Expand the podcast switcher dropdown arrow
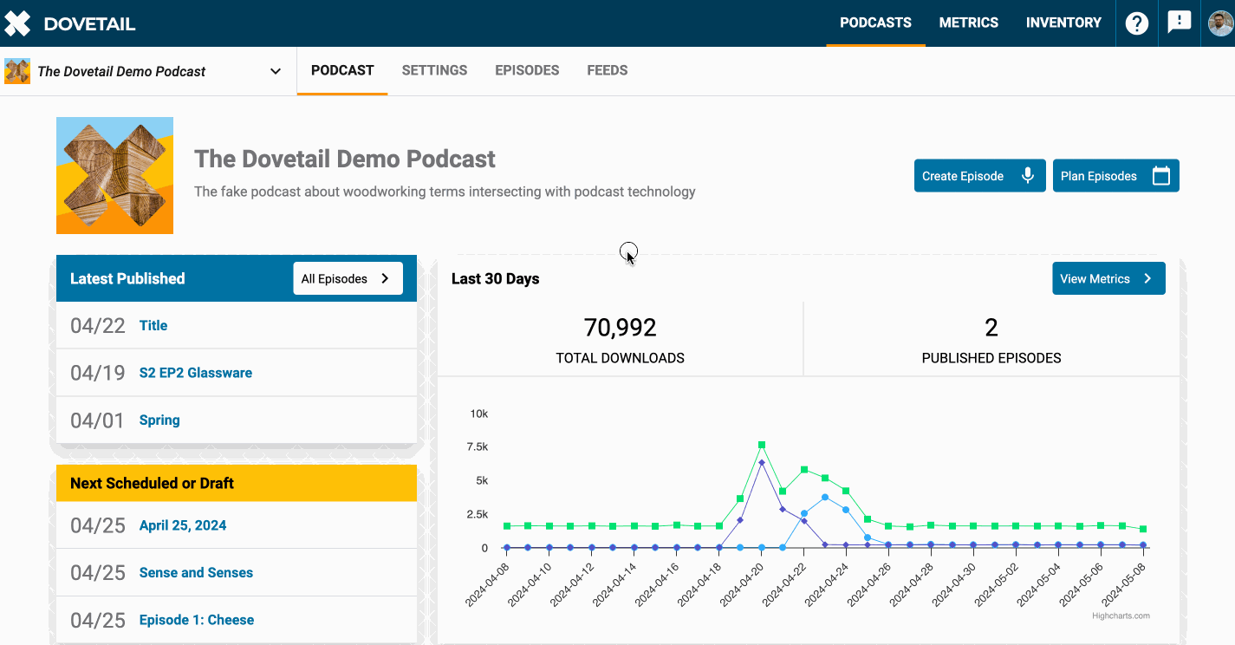The height and width of the screenshot is (645, 1235). tap(276, 71)
